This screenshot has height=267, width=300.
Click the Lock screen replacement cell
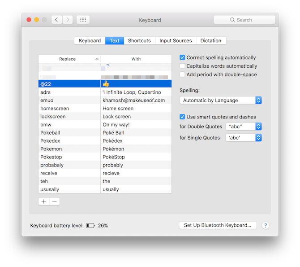pyautogui.click(x=136, y=116)
